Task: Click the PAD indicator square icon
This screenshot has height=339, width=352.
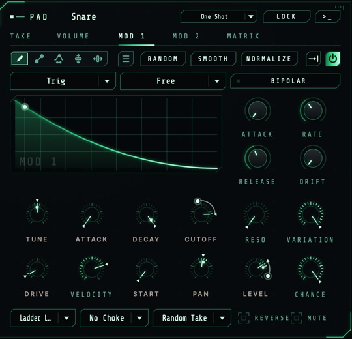Action: [12, 16]
